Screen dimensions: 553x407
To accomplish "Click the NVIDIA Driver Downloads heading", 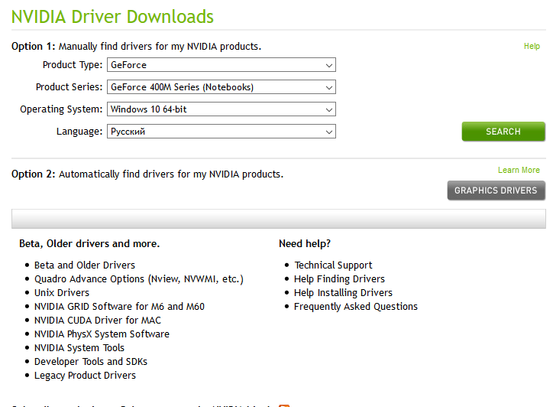I will click(112, 17).
